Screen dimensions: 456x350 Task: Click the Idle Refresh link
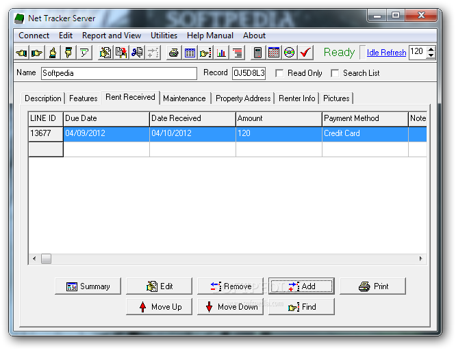pyautogui.click(x=386, y=53)
